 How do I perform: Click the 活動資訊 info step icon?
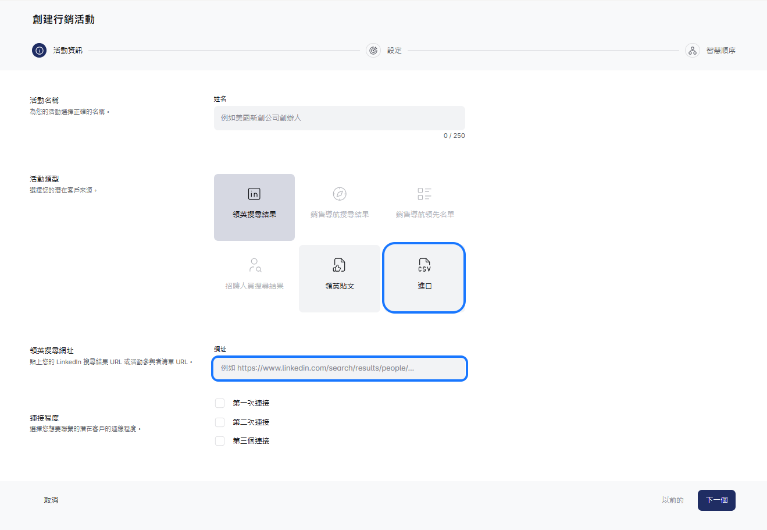(39, 51)
